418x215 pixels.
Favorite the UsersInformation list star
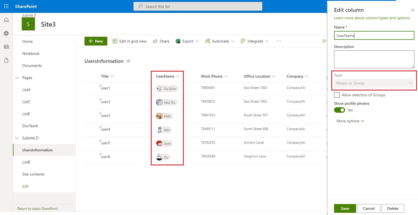[128, 61]
